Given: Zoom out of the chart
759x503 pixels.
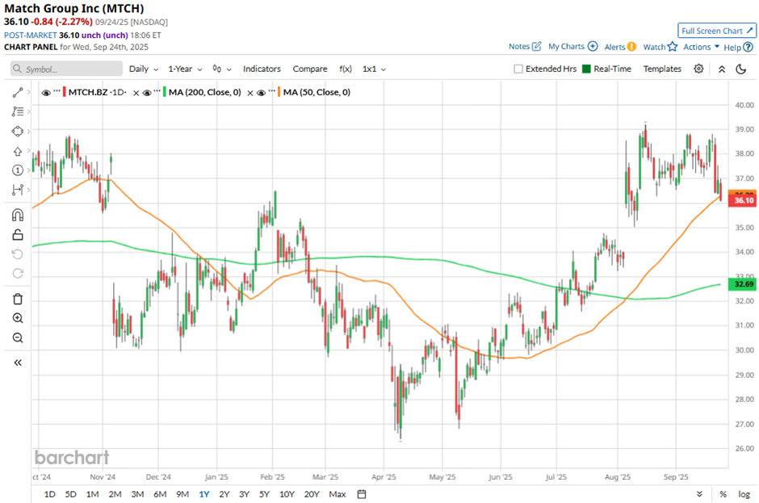Looking at the screenshot, I should (18, 337).
